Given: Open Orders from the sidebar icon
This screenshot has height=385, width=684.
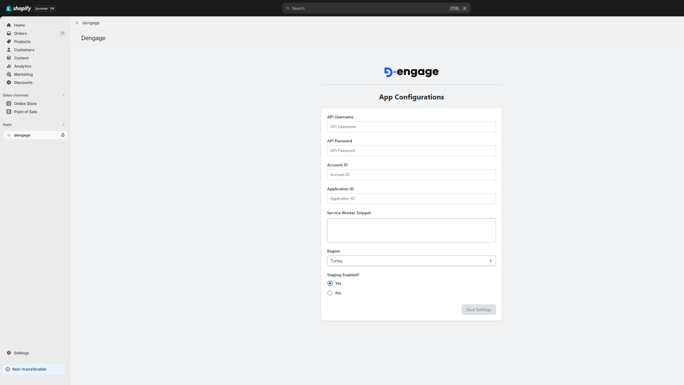Looking at the screenshot, I should click(9, 33).
